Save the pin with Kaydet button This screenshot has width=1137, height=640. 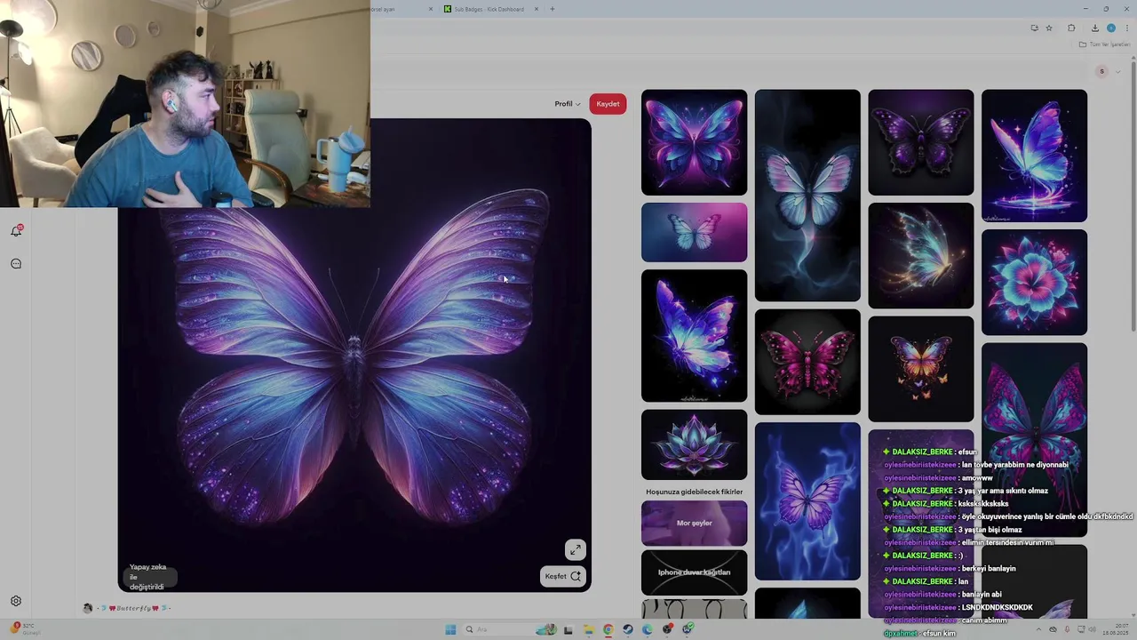608,104
